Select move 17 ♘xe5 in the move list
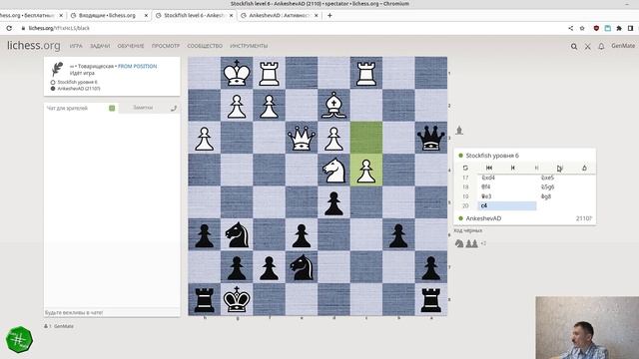Screen dimensions: 639x359 (566, 178)
